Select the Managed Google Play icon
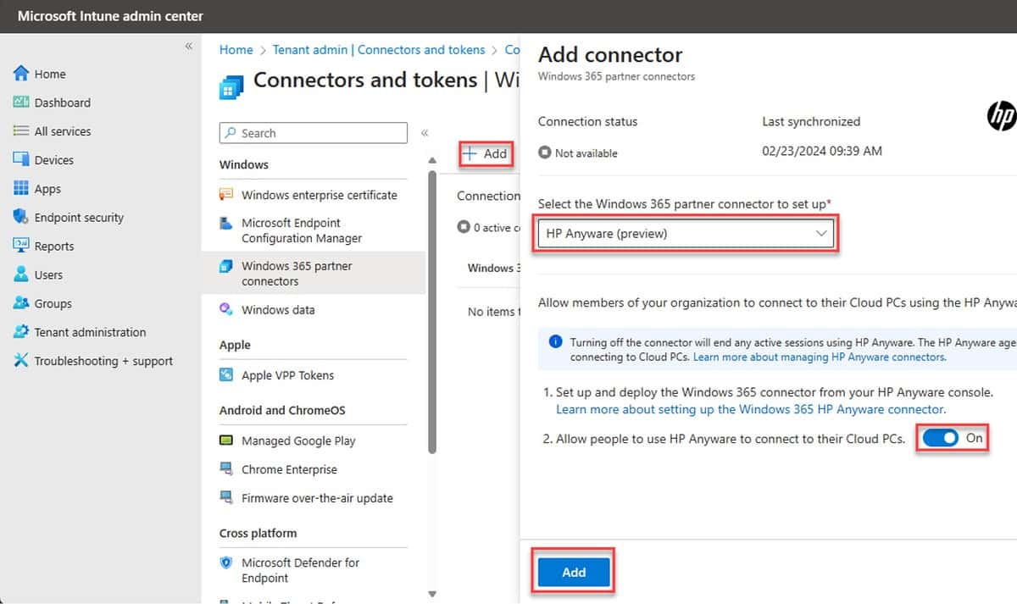The width and height of the screenshot is (1017, 604). coord(226,441)
